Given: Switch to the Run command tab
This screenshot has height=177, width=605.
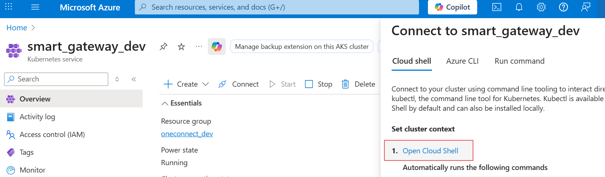Looking at the screenshot, I should (x=519, y=61).
